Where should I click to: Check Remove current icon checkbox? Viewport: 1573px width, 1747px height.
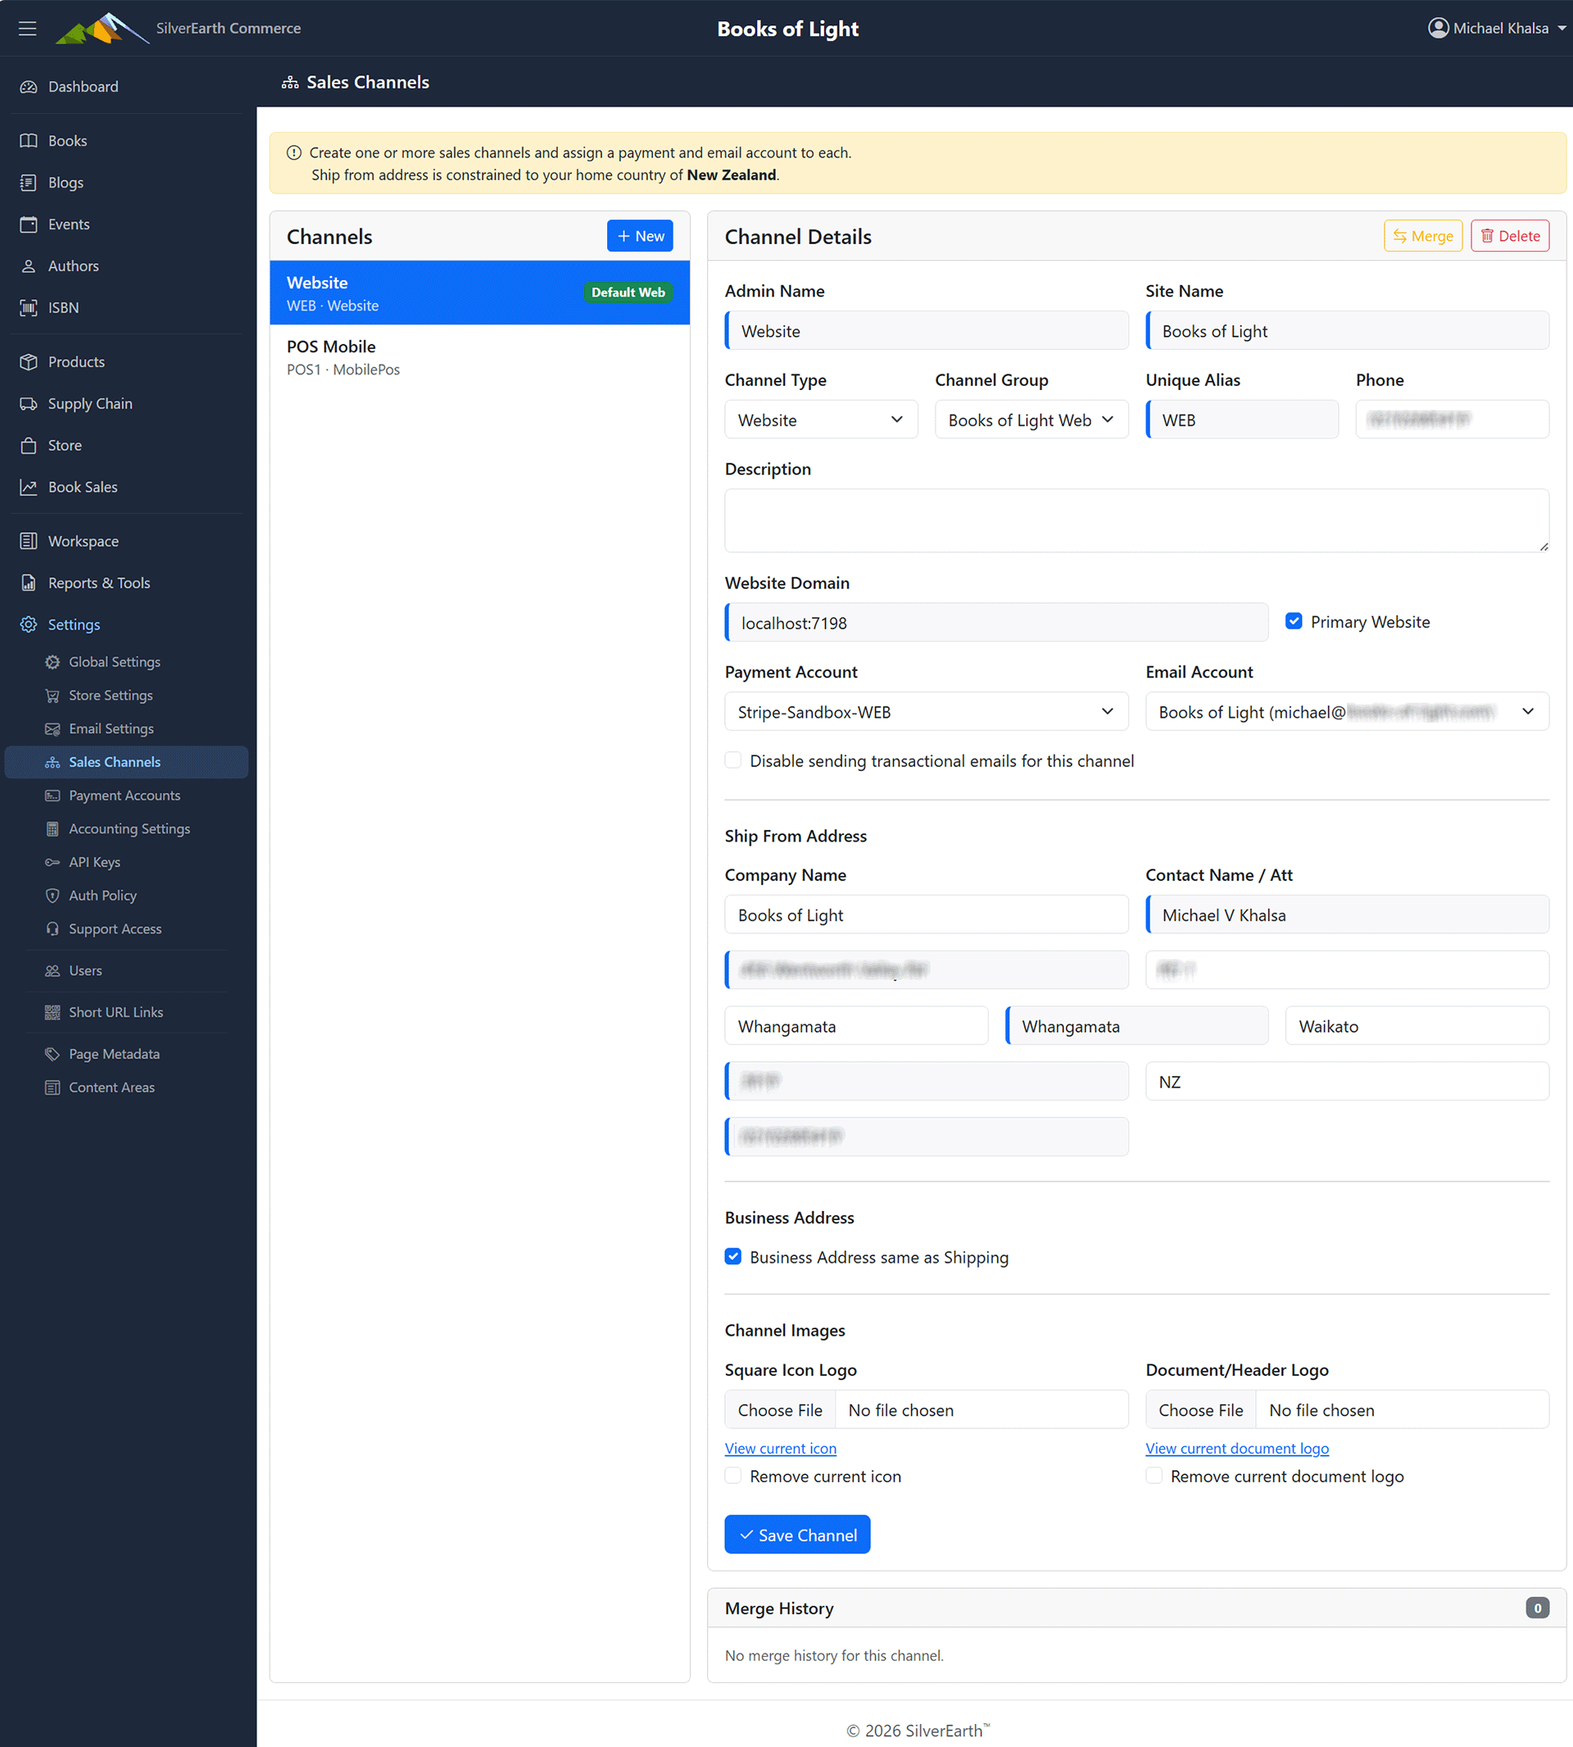(x=733, y=1476)
